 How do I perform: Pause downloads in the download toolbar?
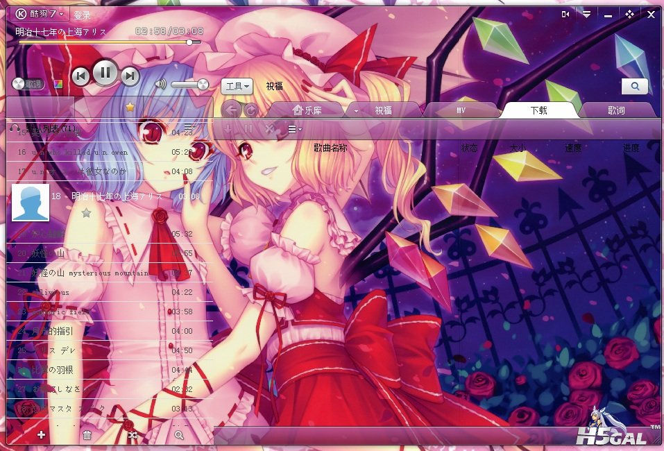[248, 129]
